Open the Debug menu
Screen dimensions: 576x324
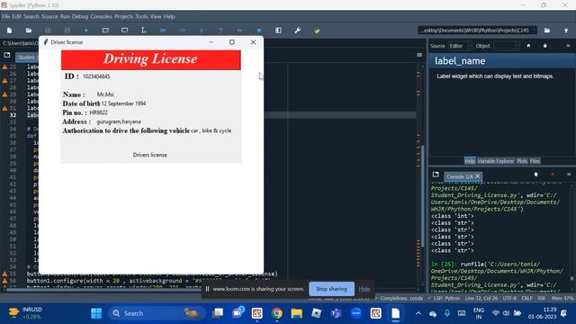click(80, 16)
